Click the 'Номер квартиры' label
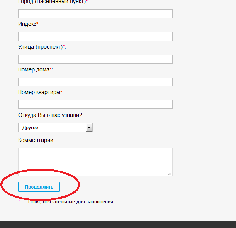The width and height of the screenshot is (236, 228). [x=39, y=93]
